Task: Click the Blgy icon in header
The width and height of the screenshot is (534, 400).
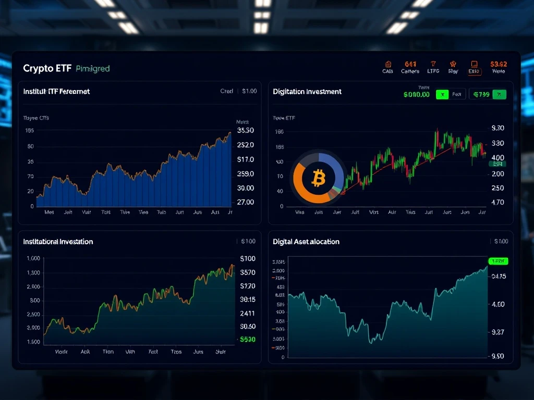Action: pos(453,67)
